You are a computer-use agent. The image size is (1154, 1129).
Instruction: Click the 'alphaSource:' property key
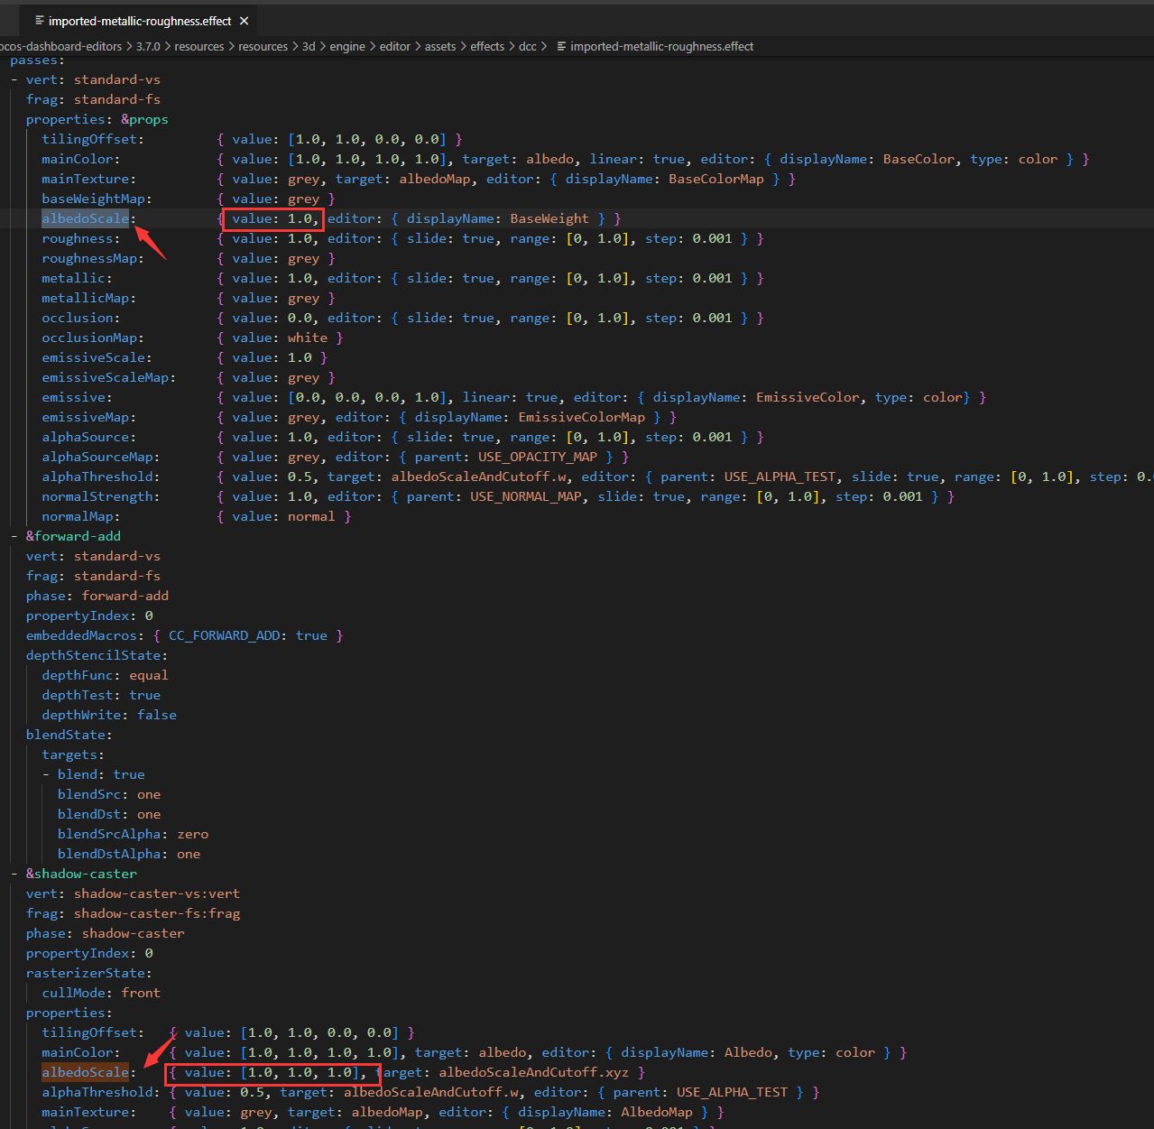(88, 437)
